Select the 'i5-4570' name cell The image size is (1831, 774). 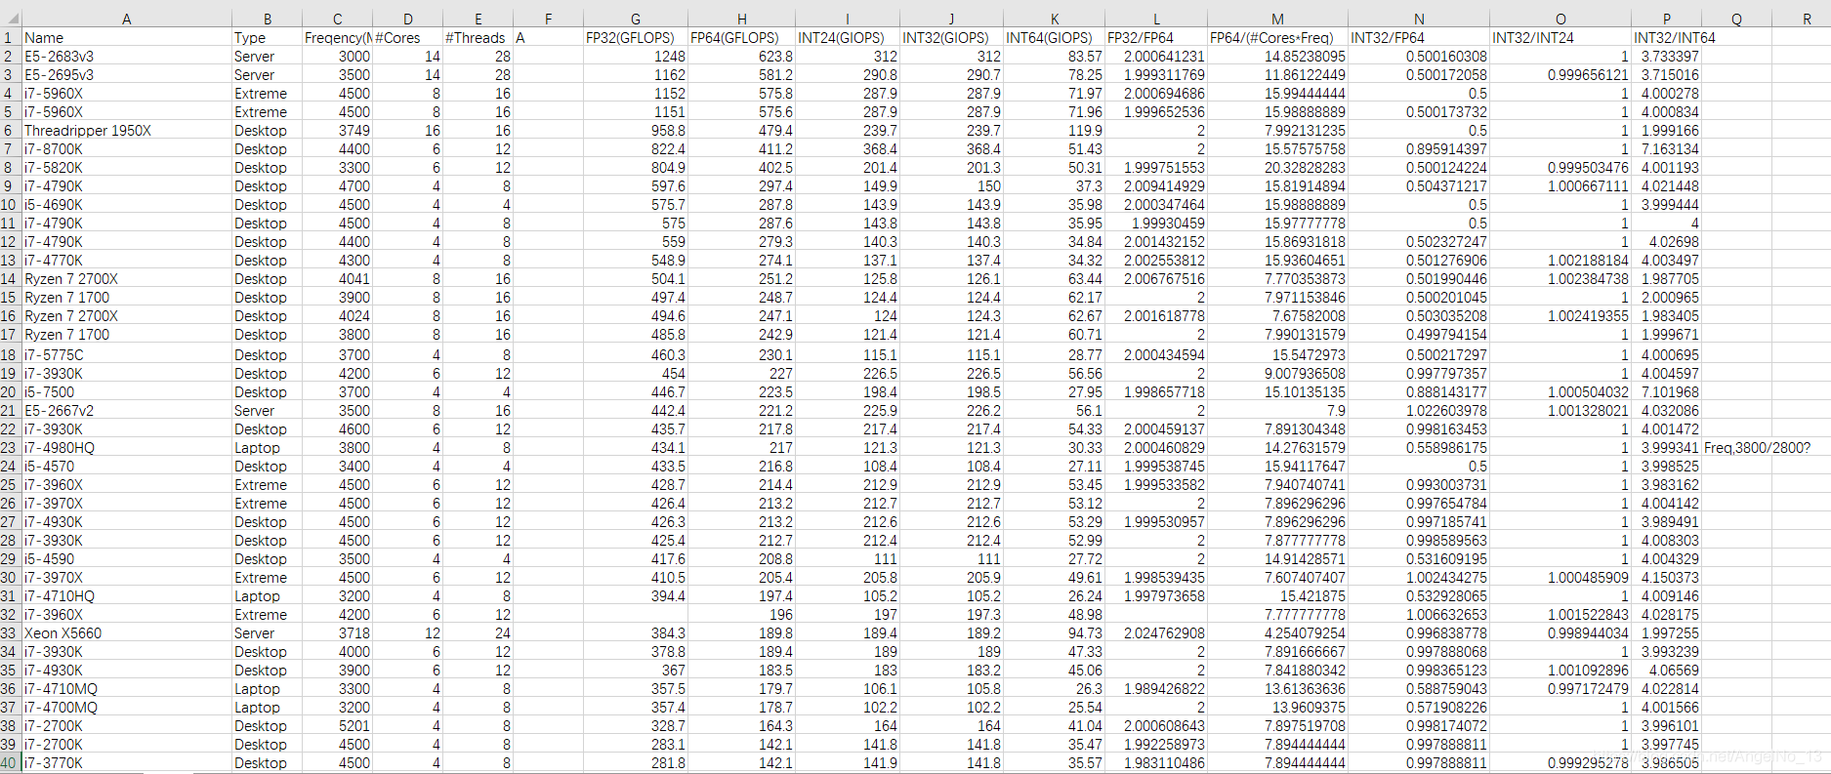tap(127, 467)
